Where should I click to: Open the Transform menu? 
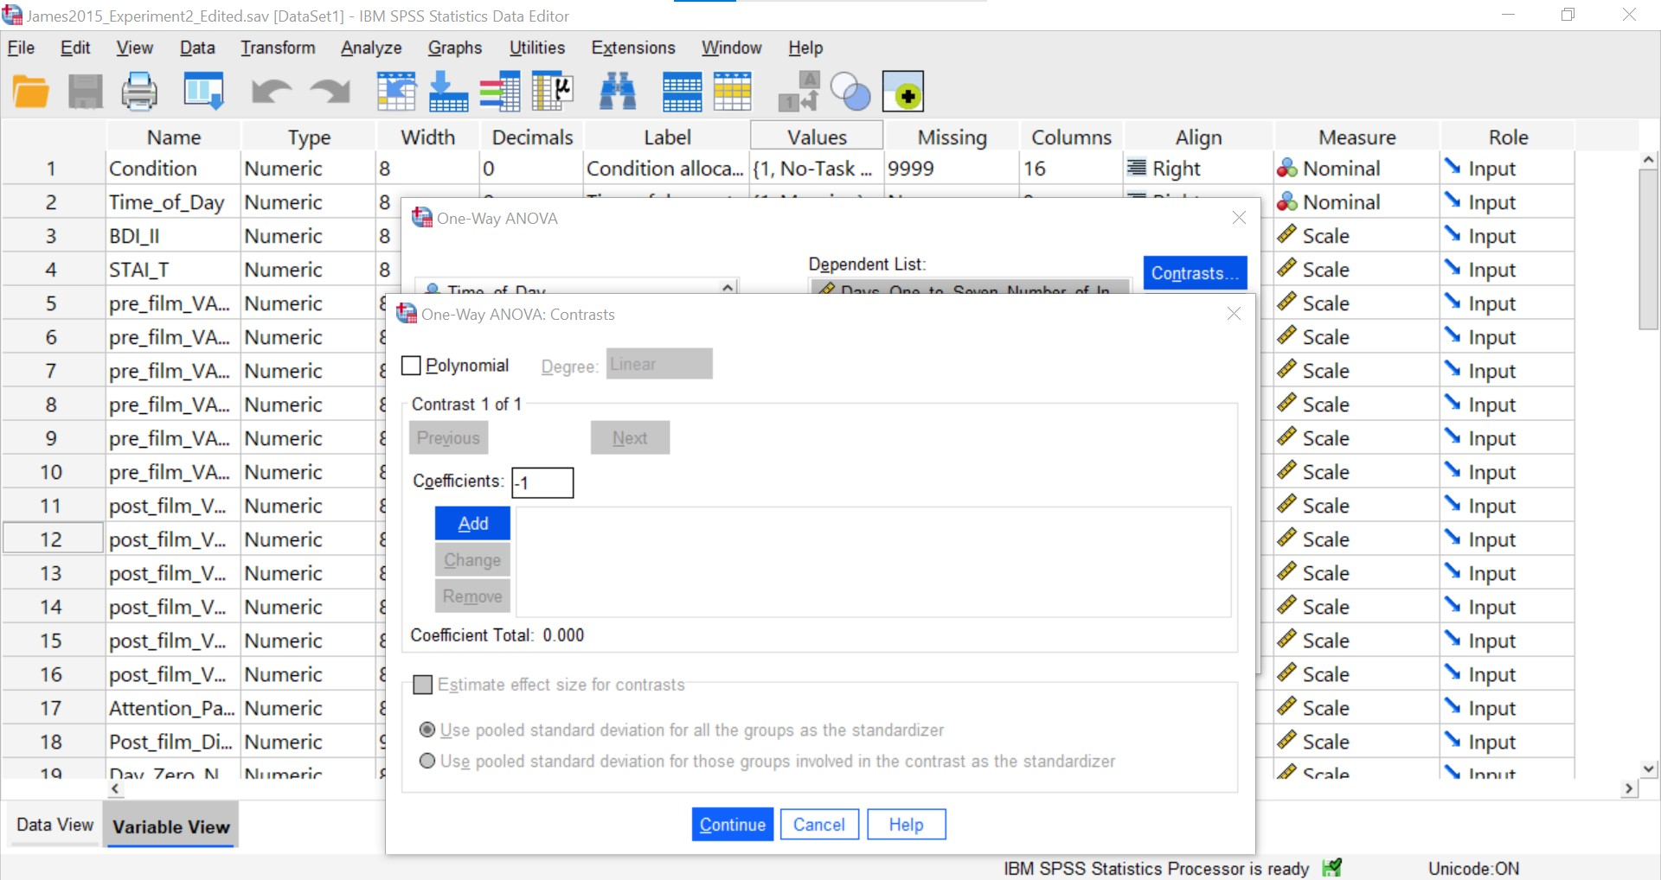click(278, 48)
